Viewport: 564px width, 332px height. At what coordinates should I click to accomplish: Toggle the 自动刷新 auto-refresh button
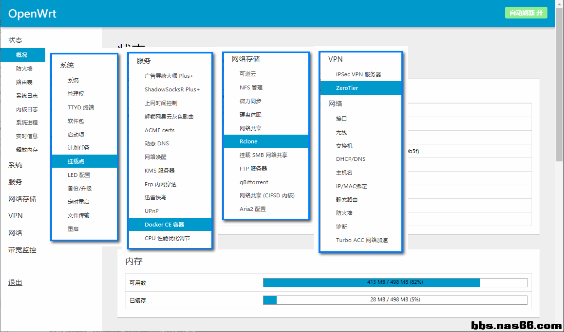pyautogui.click(x=526, y=13)
